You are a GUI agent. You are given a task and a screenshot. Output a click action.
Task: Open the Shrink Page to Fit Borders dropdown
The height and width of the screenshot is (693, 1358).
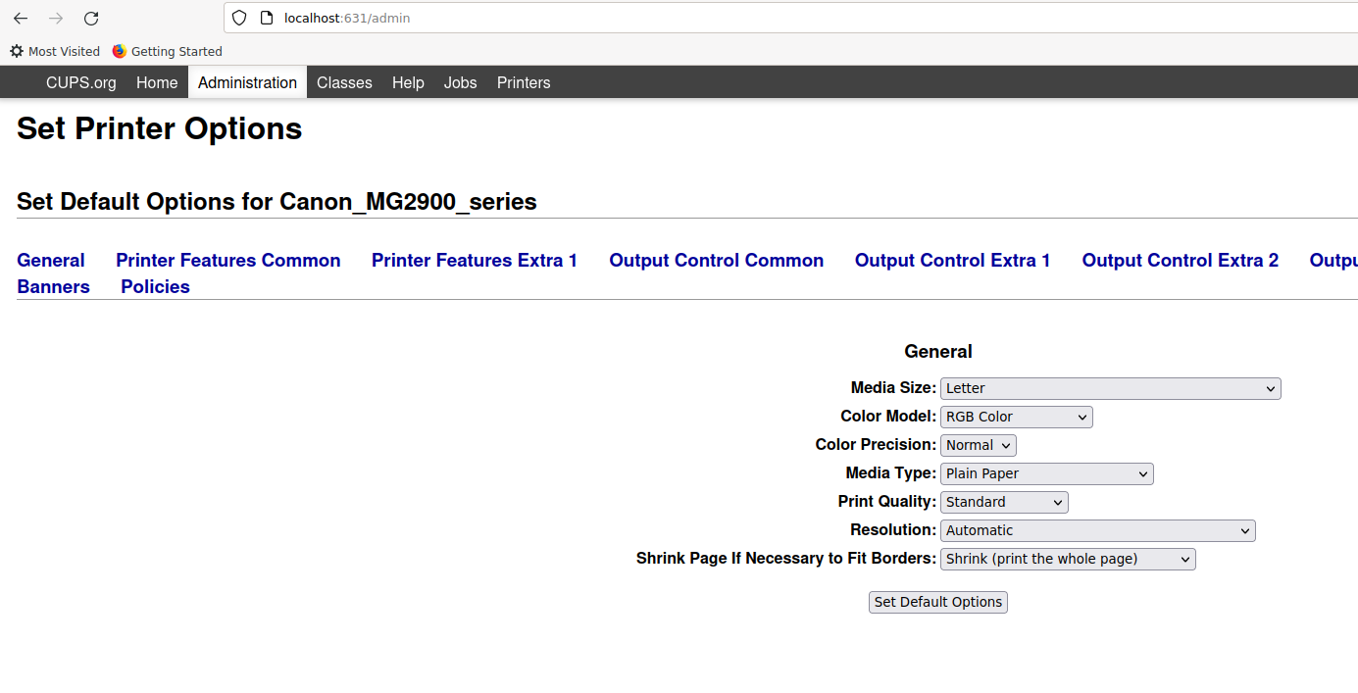(1068, 559)
